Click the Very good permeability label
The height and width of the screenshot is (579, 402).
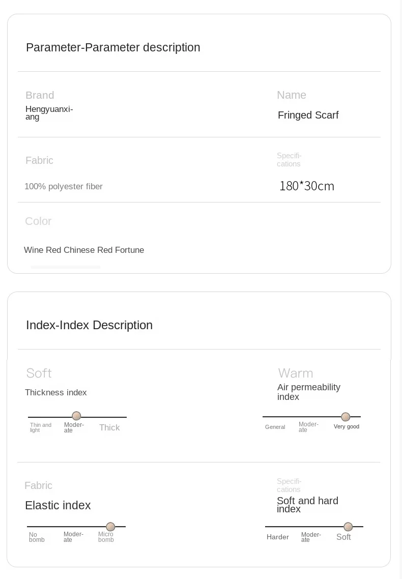(x=346, y=426)
